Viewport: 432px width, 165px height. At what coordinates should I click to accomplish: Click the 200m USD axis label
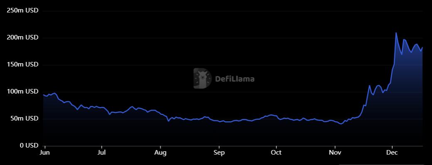coord(22,38)
